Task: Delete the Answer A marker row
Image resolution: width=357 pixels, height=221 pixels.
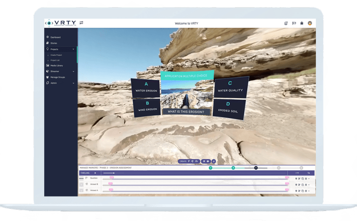Action: point(306,191)
